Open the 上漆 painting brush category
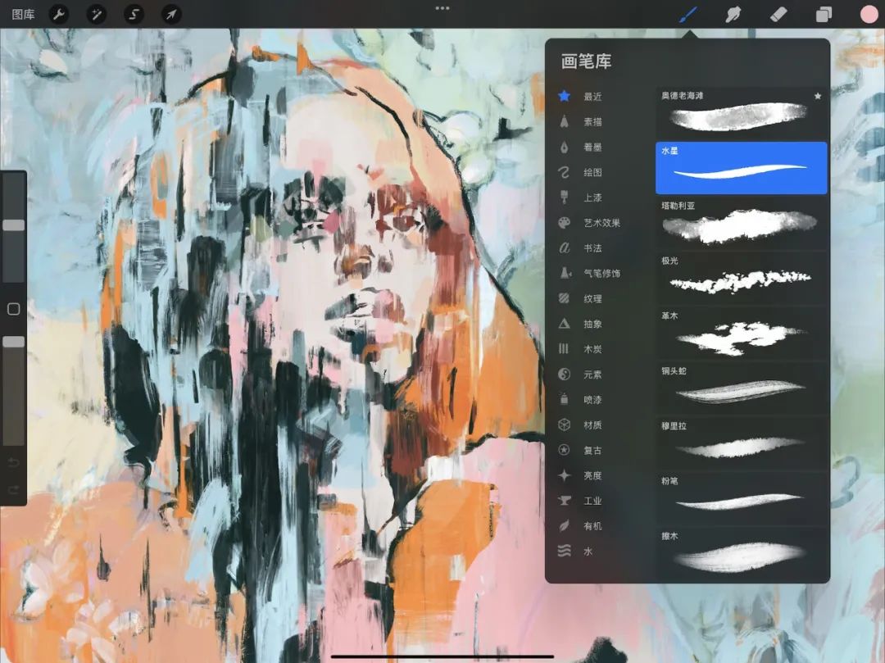 coord(592,198)
